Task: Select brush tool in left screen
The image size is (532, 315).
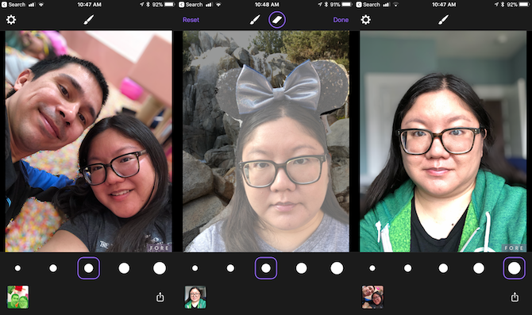Action: [89, 20]
